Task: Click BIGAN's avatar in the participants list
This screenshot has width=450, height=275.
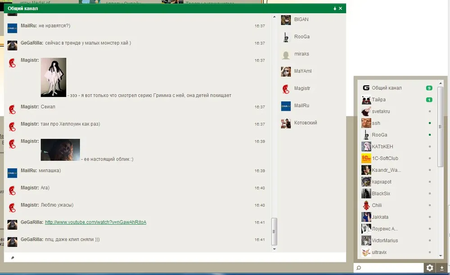Action: 286,20
